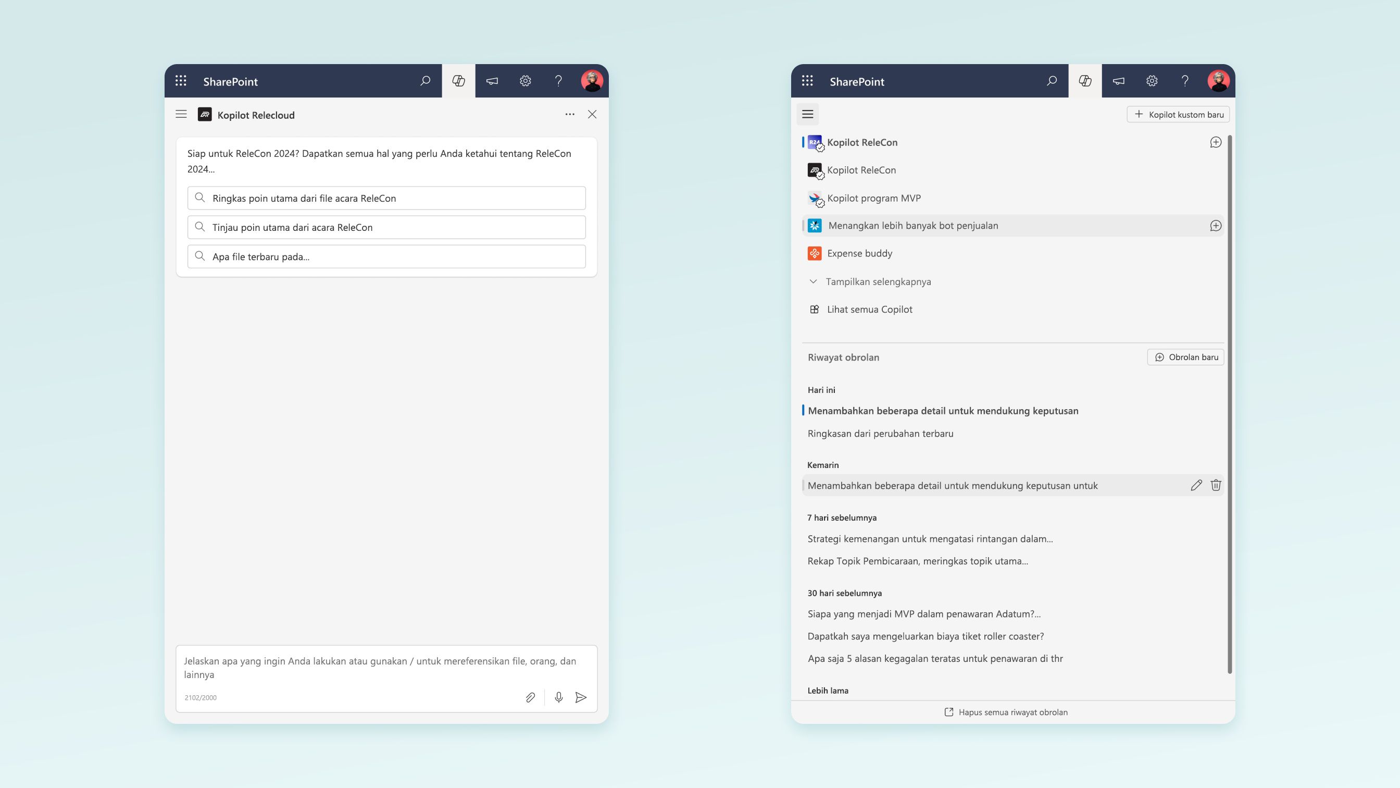Click the microphone icon in chat input

(x=556, y=697)
